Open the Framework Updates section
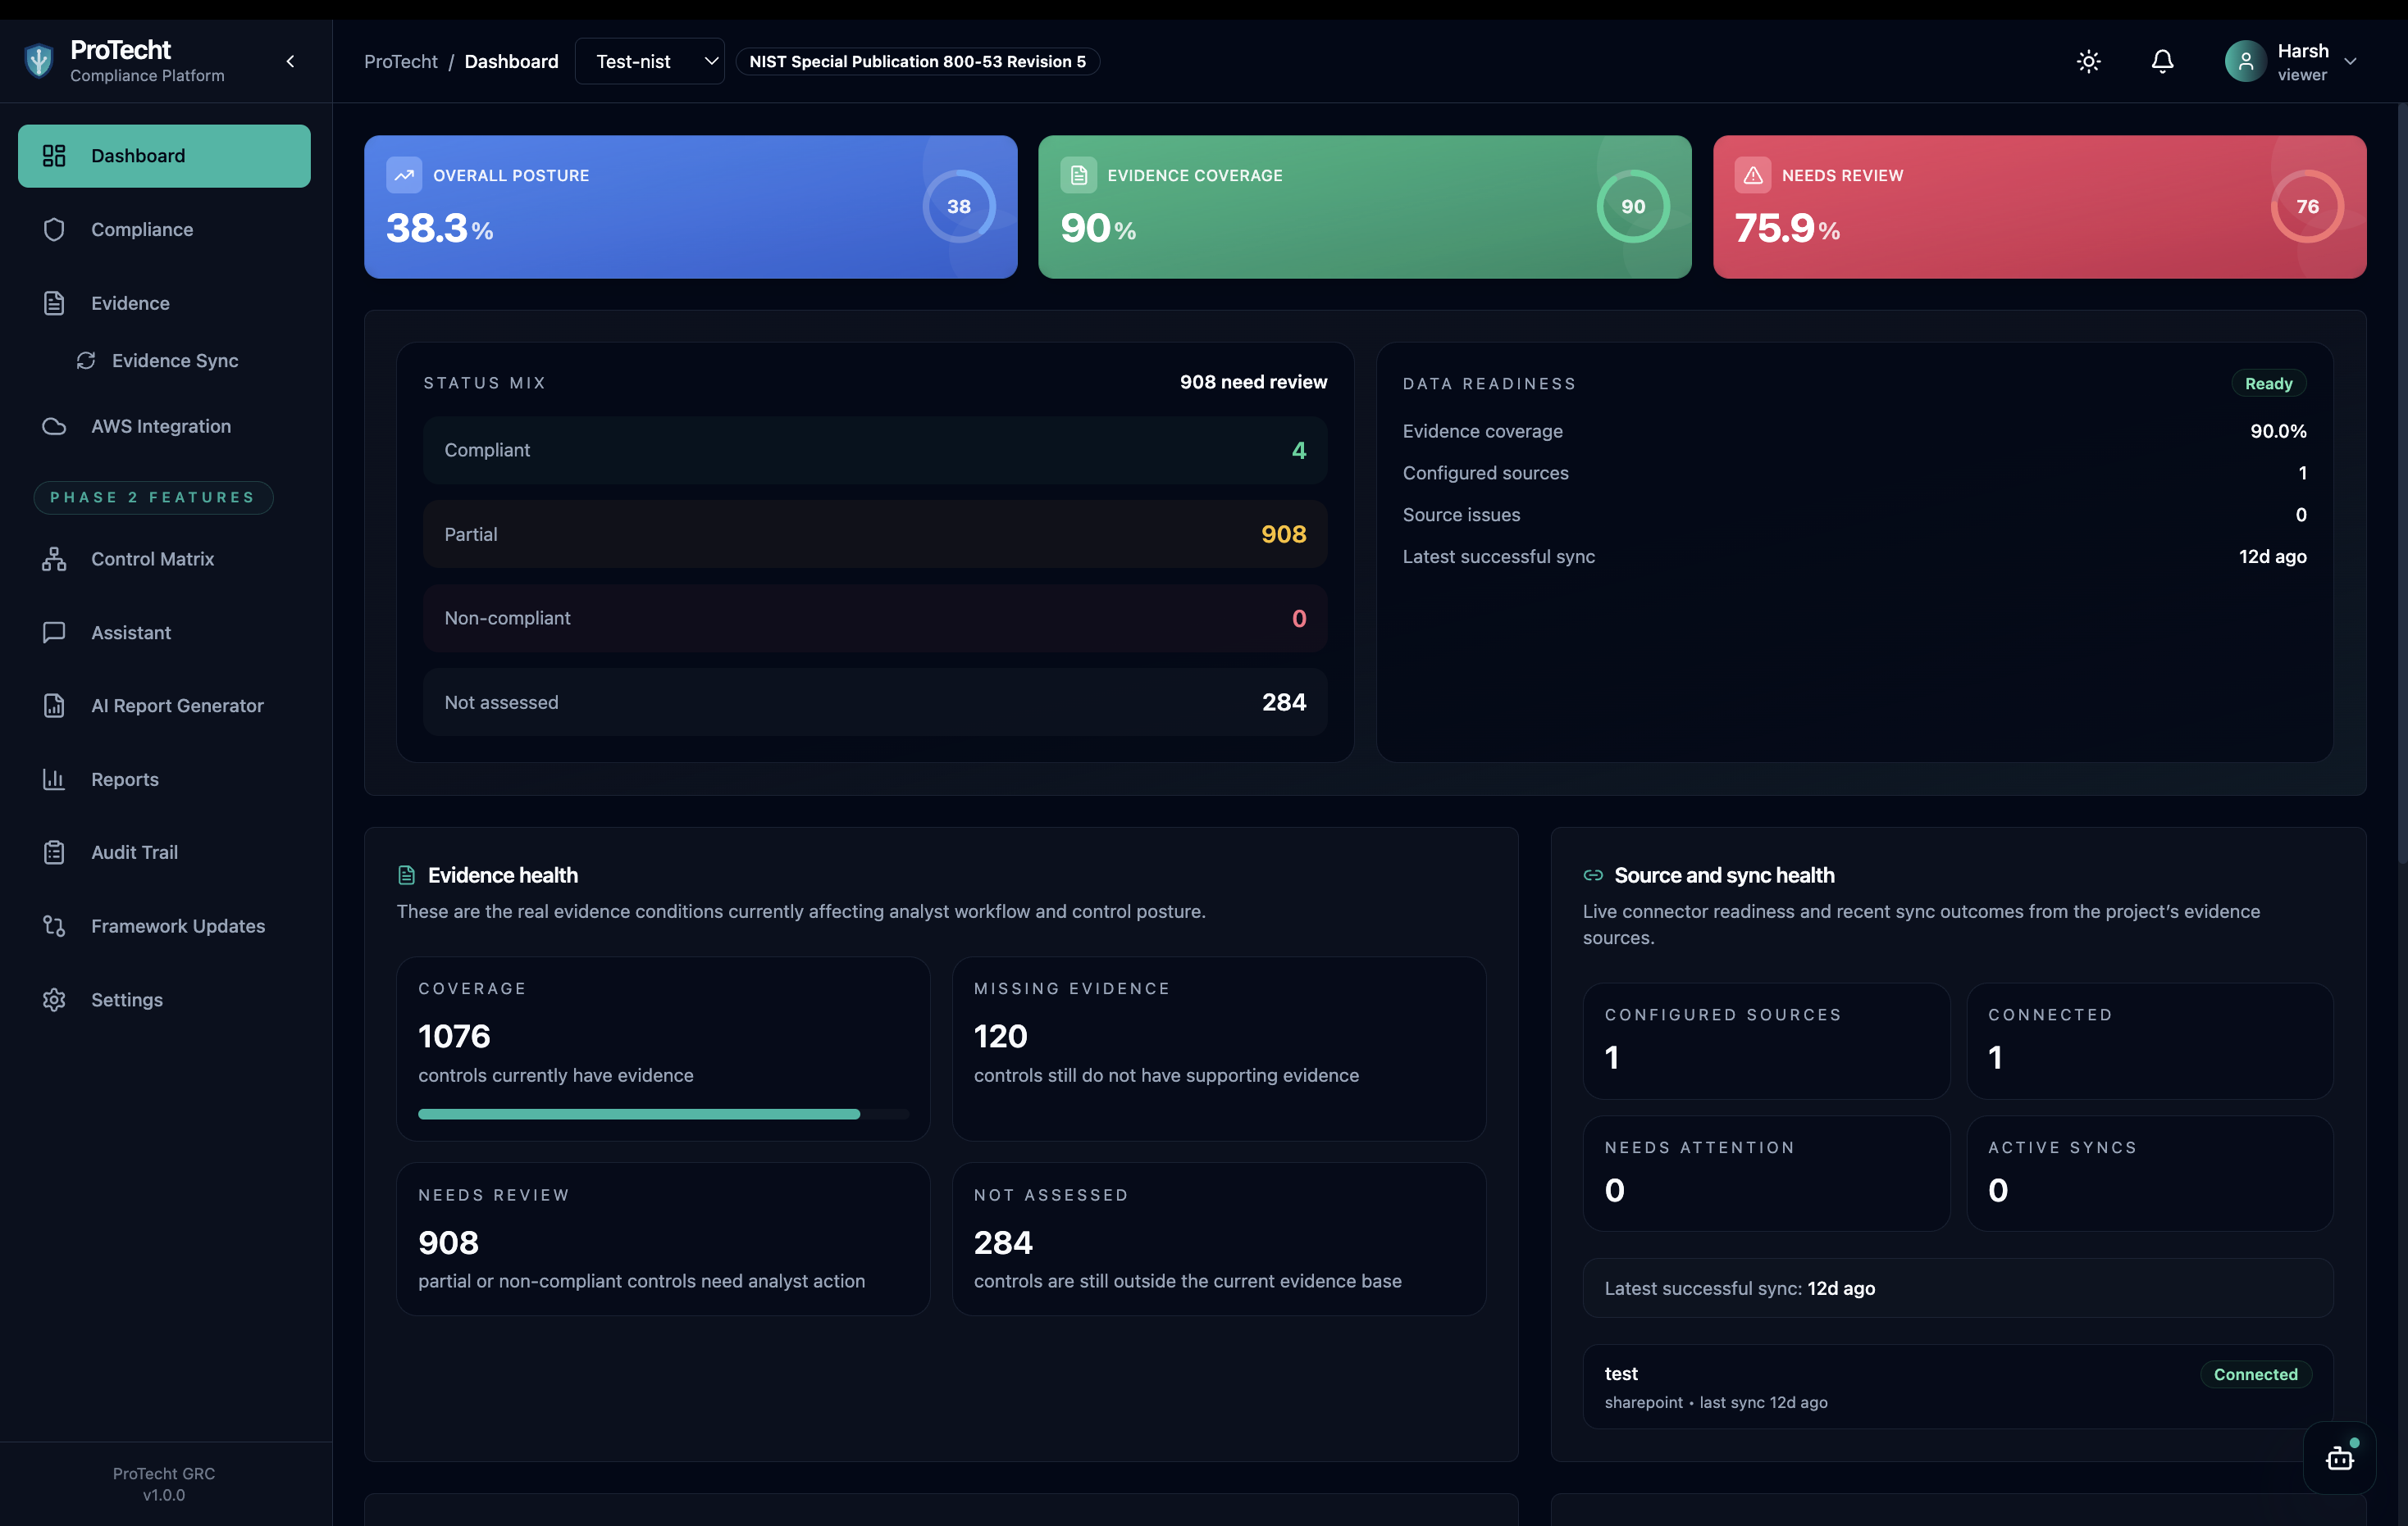 [177, 925]
